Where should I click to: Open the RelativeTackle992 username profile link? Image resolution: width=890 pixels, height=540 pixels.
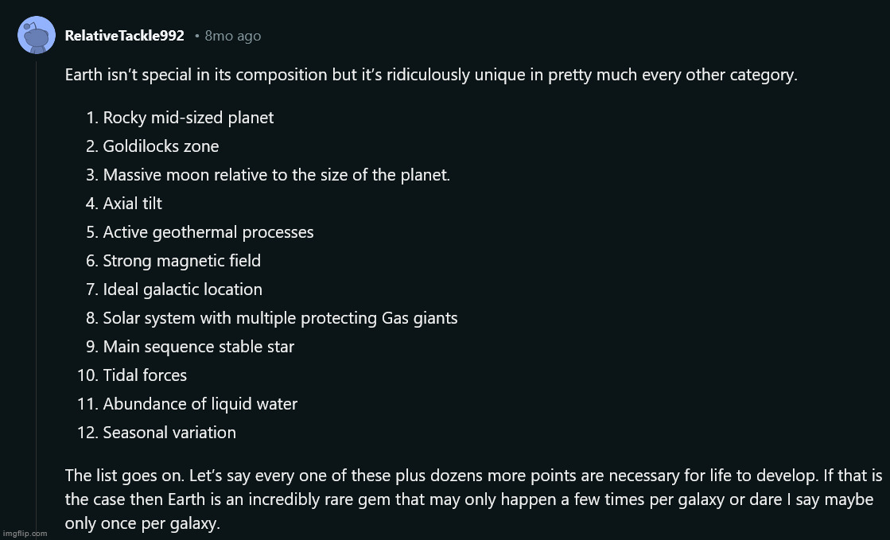[124, 36]
